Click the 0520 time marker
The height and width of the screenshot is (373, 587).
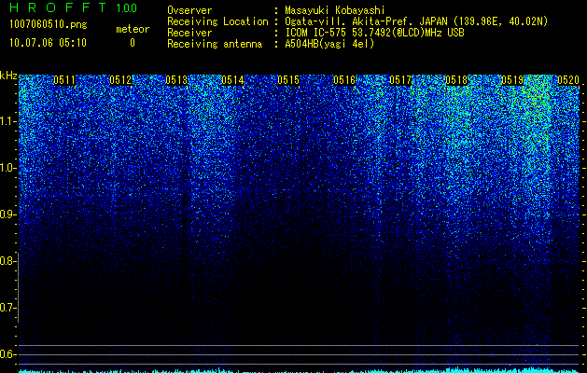(x=568, y=80)
